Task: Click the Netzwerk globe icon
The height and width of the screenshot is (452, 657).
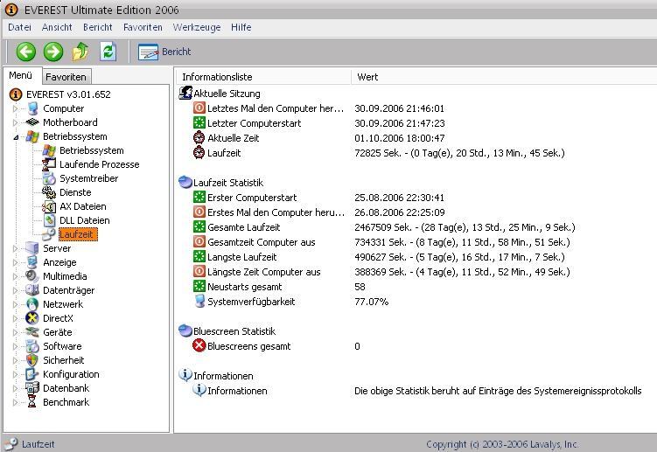Action: point(31,304)
